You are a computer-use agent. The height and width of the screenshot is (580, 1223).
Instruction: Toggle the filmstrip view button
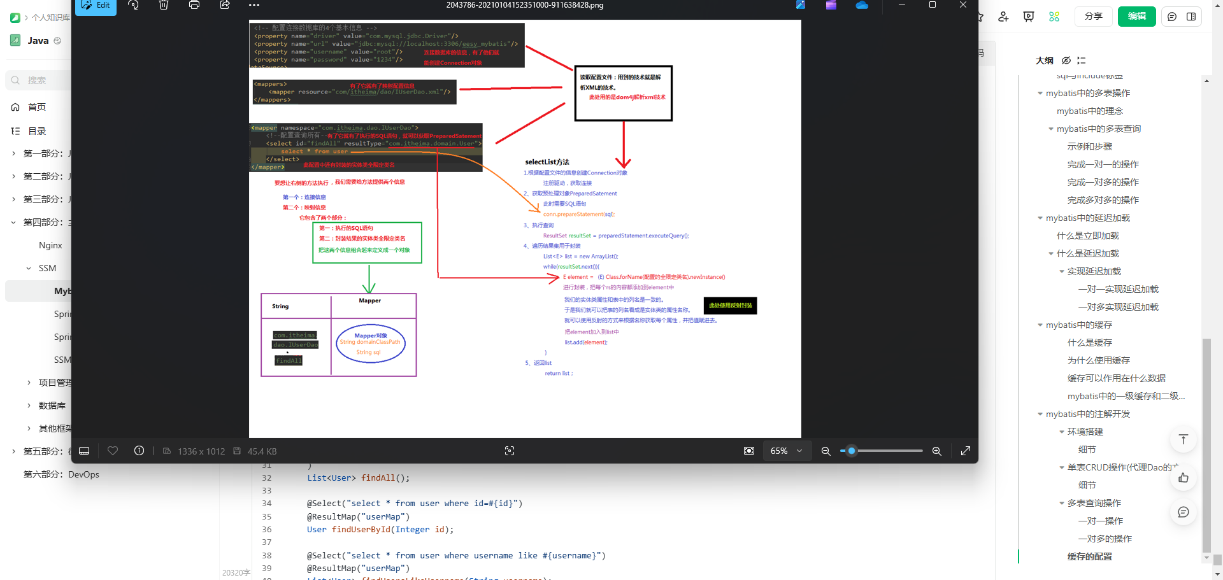pyautogui.click(x=84, y=451)
